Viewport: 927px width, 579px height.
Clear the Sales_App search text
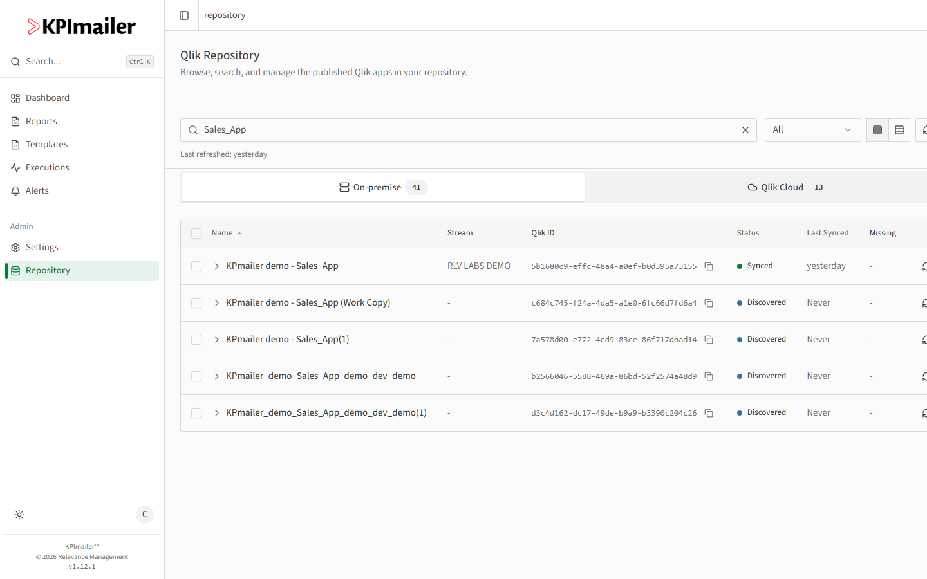(745, 130)
